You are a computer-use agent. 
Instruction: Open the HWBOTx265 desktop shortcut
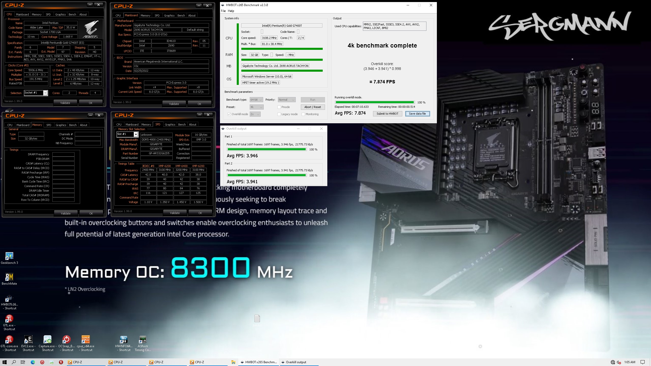click(x=9, y=302)
